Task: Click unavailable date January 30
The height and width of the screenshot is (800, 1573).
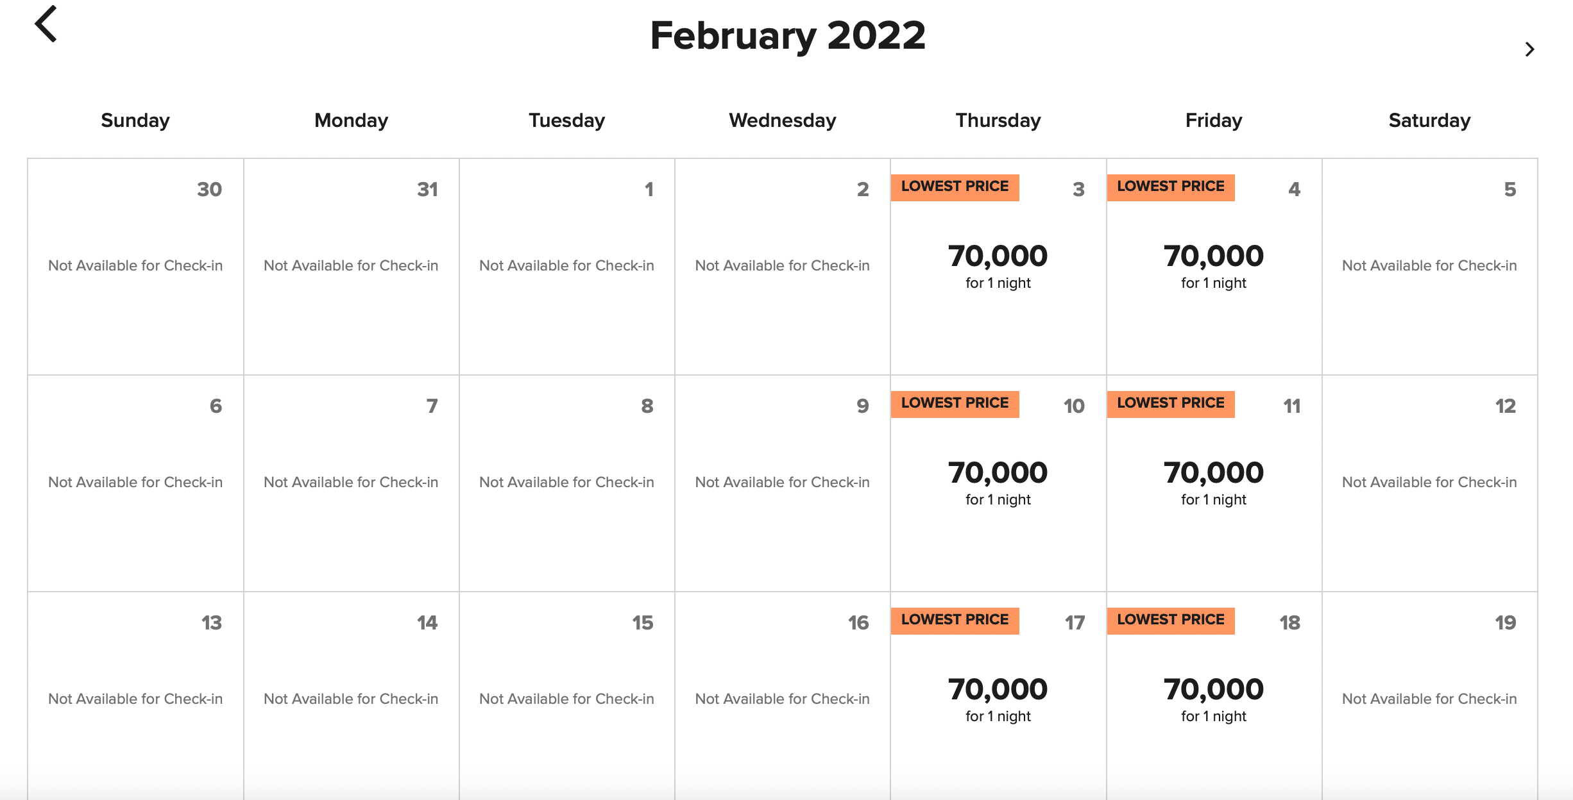Action: [135, 267]
